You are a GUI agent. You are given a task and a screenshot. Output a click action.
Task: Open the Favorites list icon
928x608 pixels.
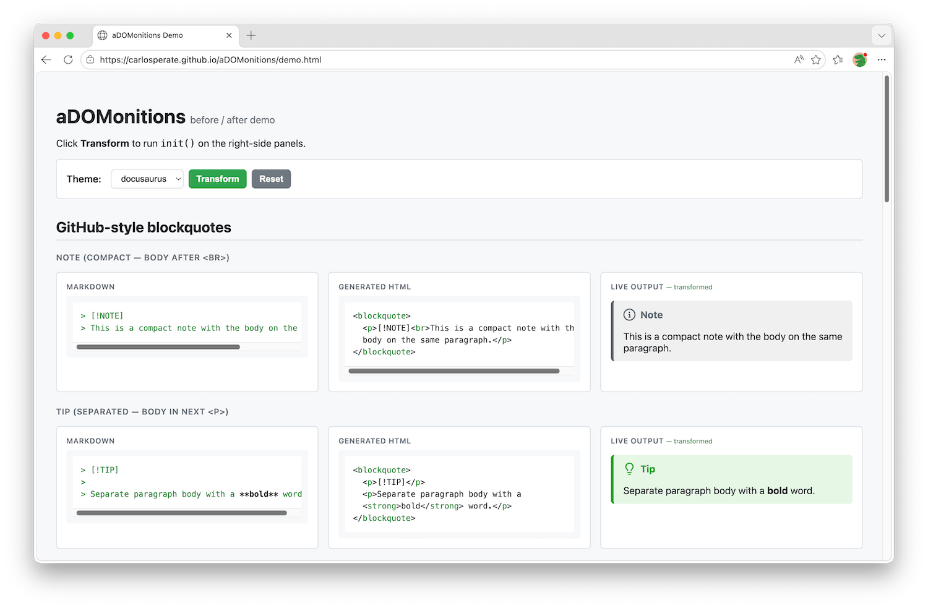[838, 60]
